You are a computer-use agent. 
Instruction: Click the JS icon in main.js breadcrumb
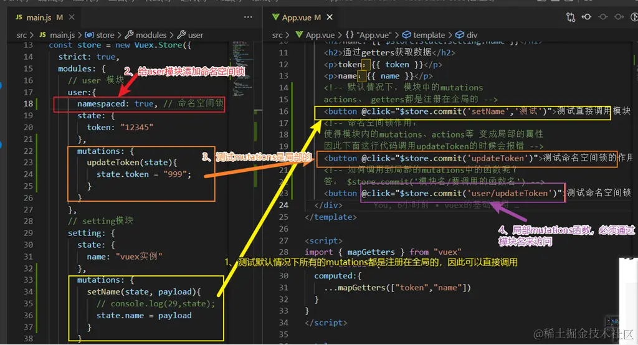click(43, 35)
